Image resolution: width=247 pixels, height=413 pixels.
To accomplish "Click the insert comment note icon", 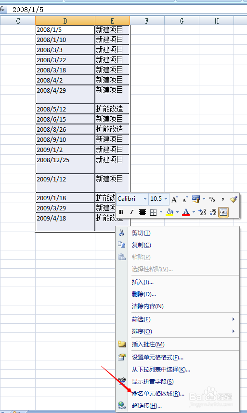I will point(122,344).
